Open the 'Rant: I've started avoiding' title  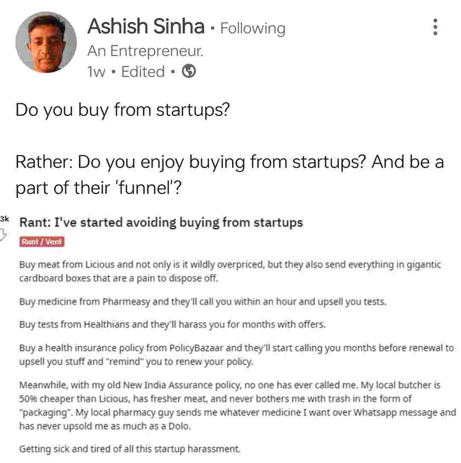click(x=161, y=222)
